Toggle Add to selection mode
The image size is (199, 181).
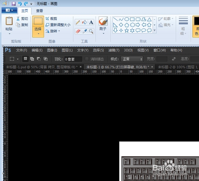(x=32, y=59)
